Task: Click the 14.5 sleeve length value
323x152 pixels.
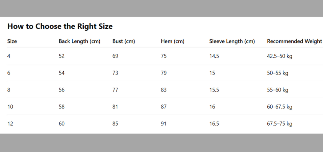Action: pyautogui.click(x=214, y=56)
